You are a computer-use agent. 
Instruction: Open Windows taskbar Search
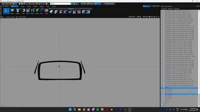pos(75,110)
